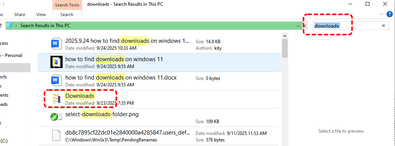Clear the search box with the X
This screenshot has width=395, height=146.
(384, 26)
